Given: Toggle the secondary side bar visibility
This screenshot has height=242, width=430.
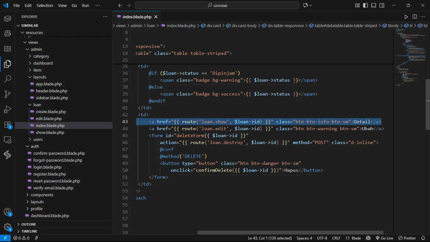Looking at the screenshot, I should click(382, 5).
